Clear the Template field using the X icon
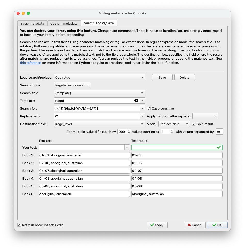245x250 pixels. click(136, 101)
